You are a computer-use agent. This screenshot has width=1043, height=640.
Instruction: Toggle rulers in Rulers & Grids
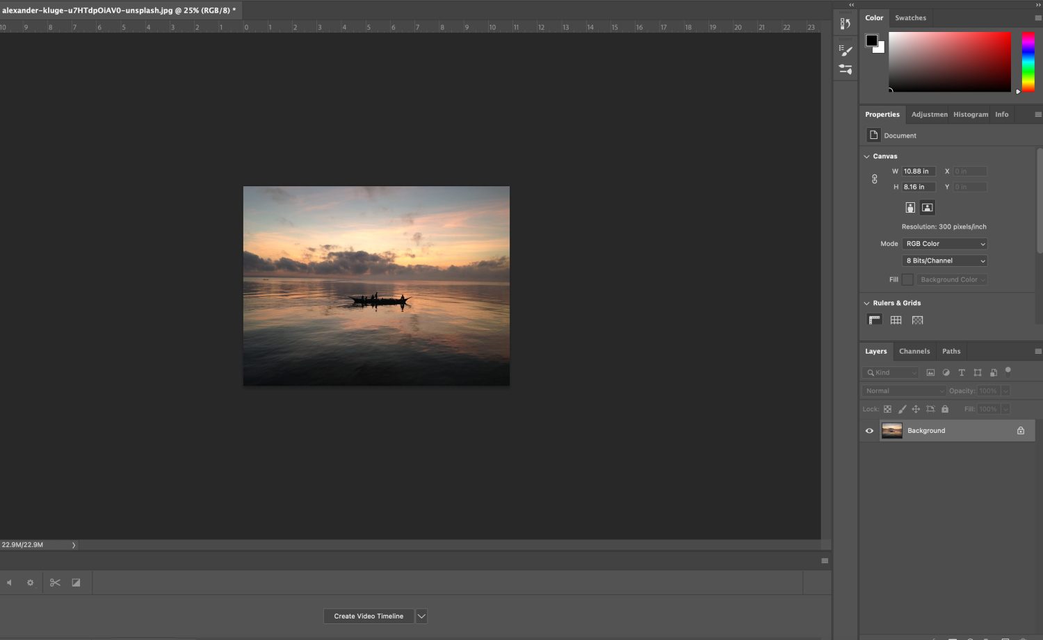tap(875, 320)
